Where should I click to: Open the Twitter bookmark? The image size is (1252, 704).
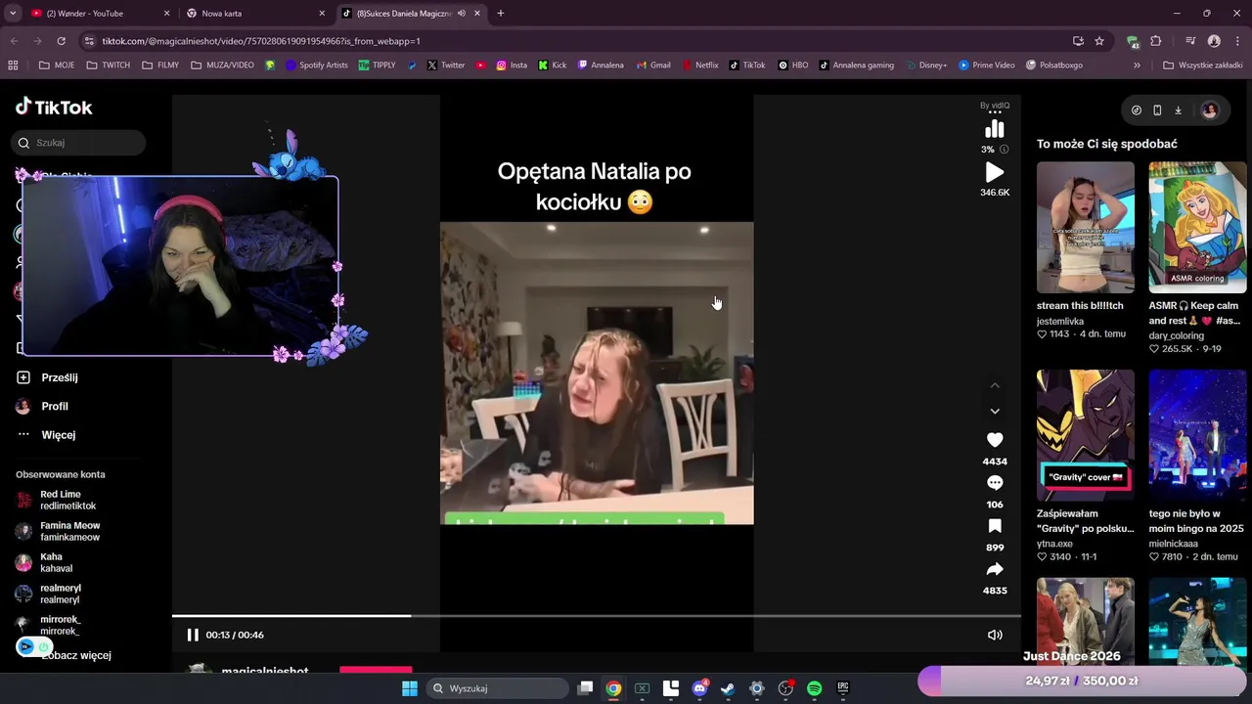[x=446, y=66]
